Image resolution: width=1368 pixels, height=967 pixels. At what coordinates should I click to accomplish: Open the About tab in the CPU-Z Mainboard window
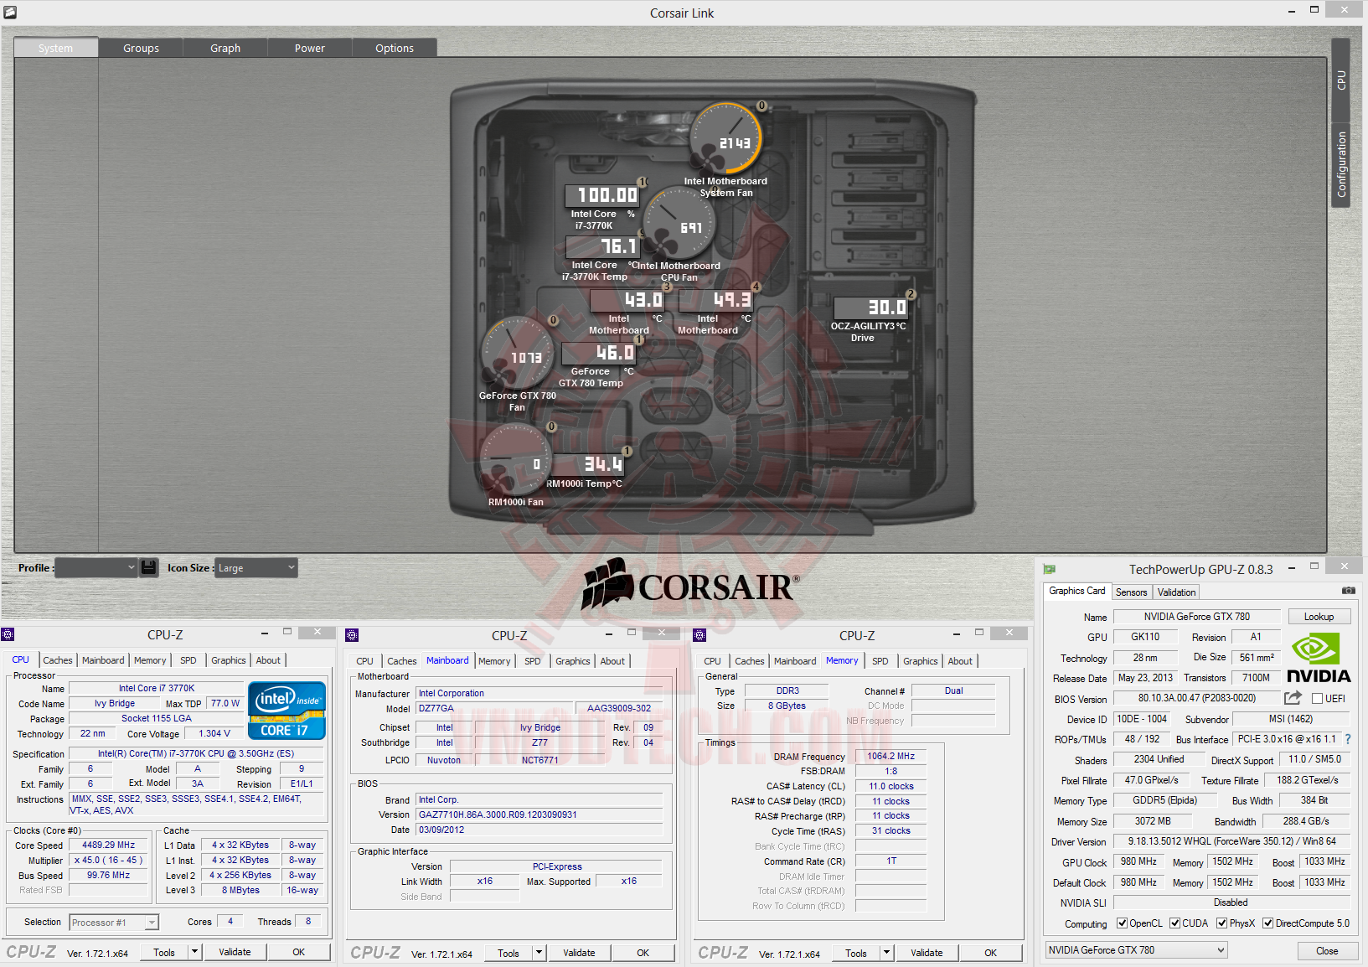pos(612,661)
